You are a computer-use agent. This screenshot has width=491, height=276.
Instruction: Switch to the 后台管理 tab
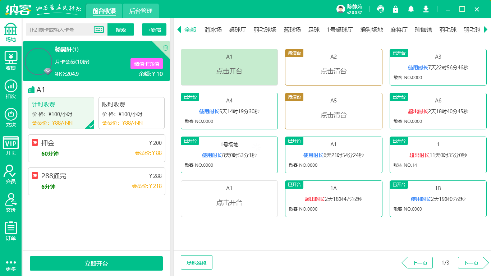[141, 11]
